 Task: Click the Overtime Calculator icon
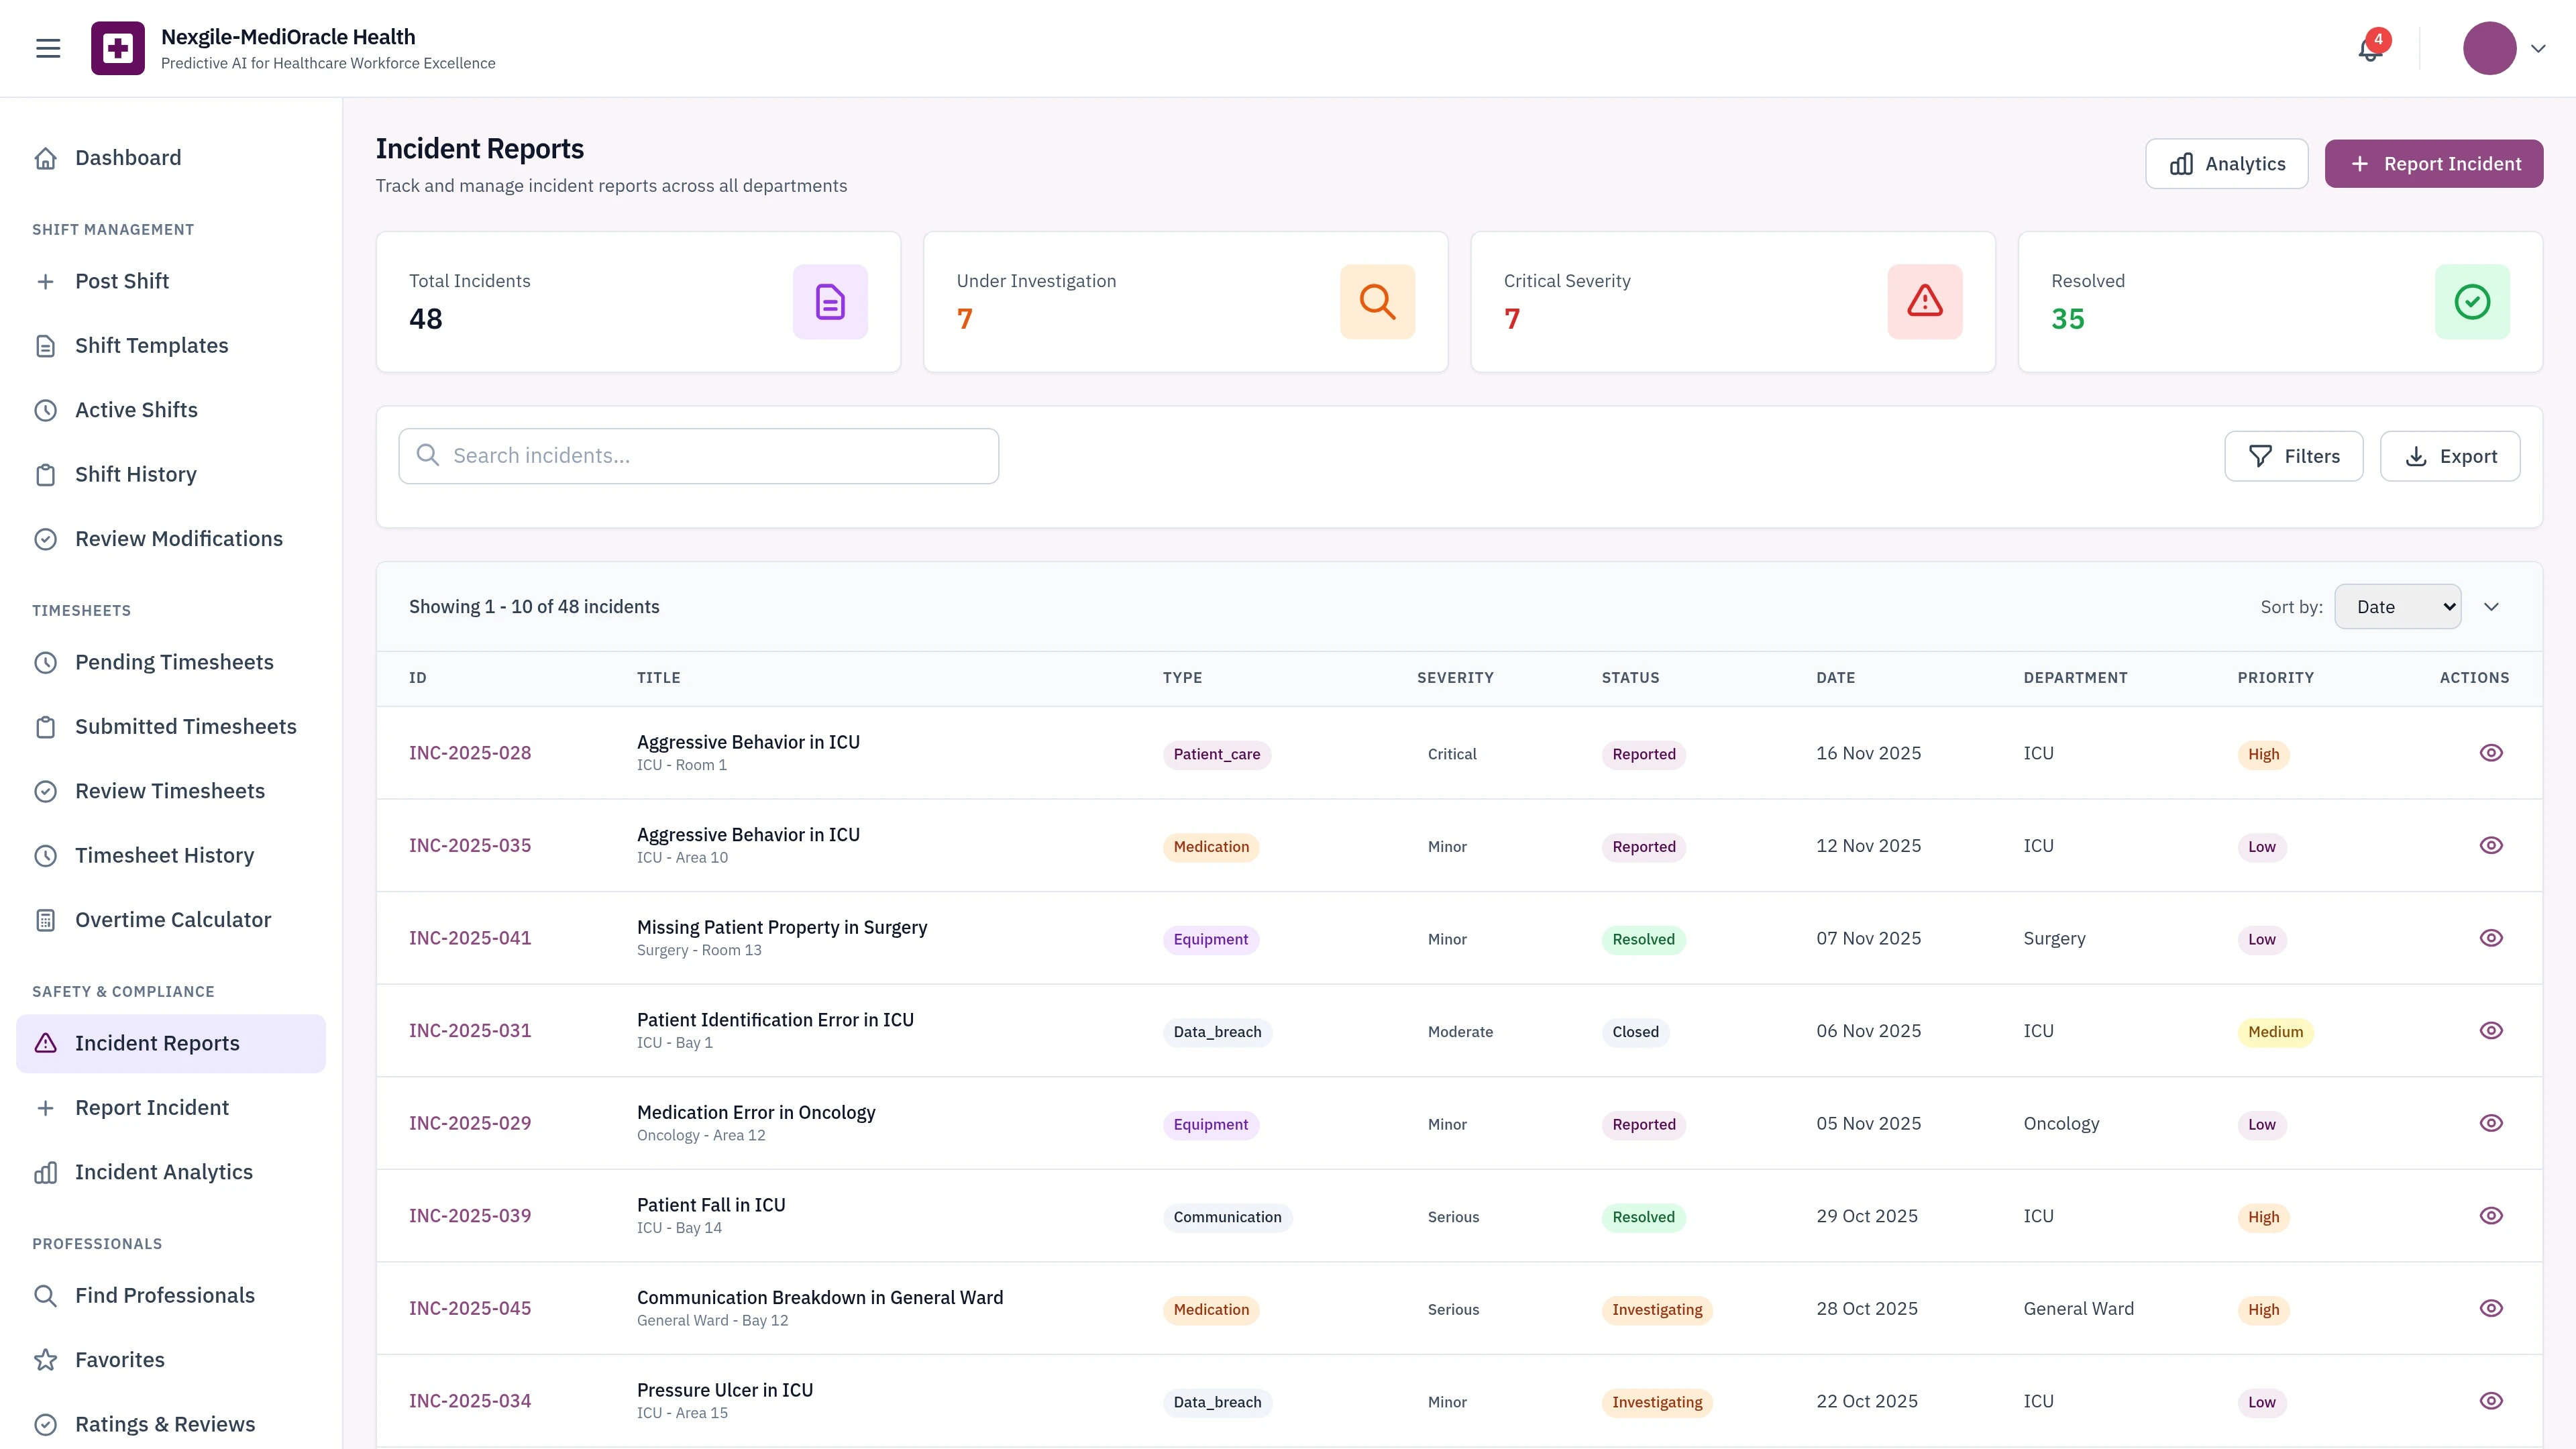point(46,920)
